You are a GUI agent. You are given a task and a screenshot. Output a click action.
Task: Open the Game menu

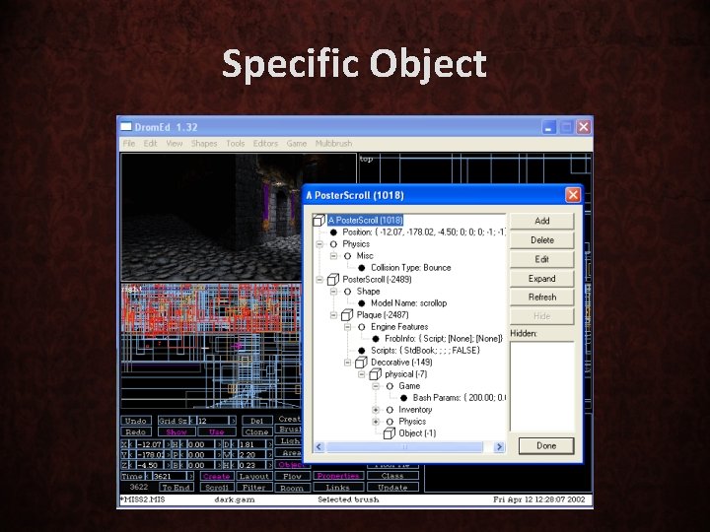[x=297, y=144]
